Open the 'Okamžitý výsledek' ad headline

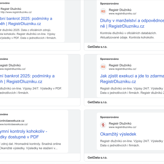click(118, 134)
